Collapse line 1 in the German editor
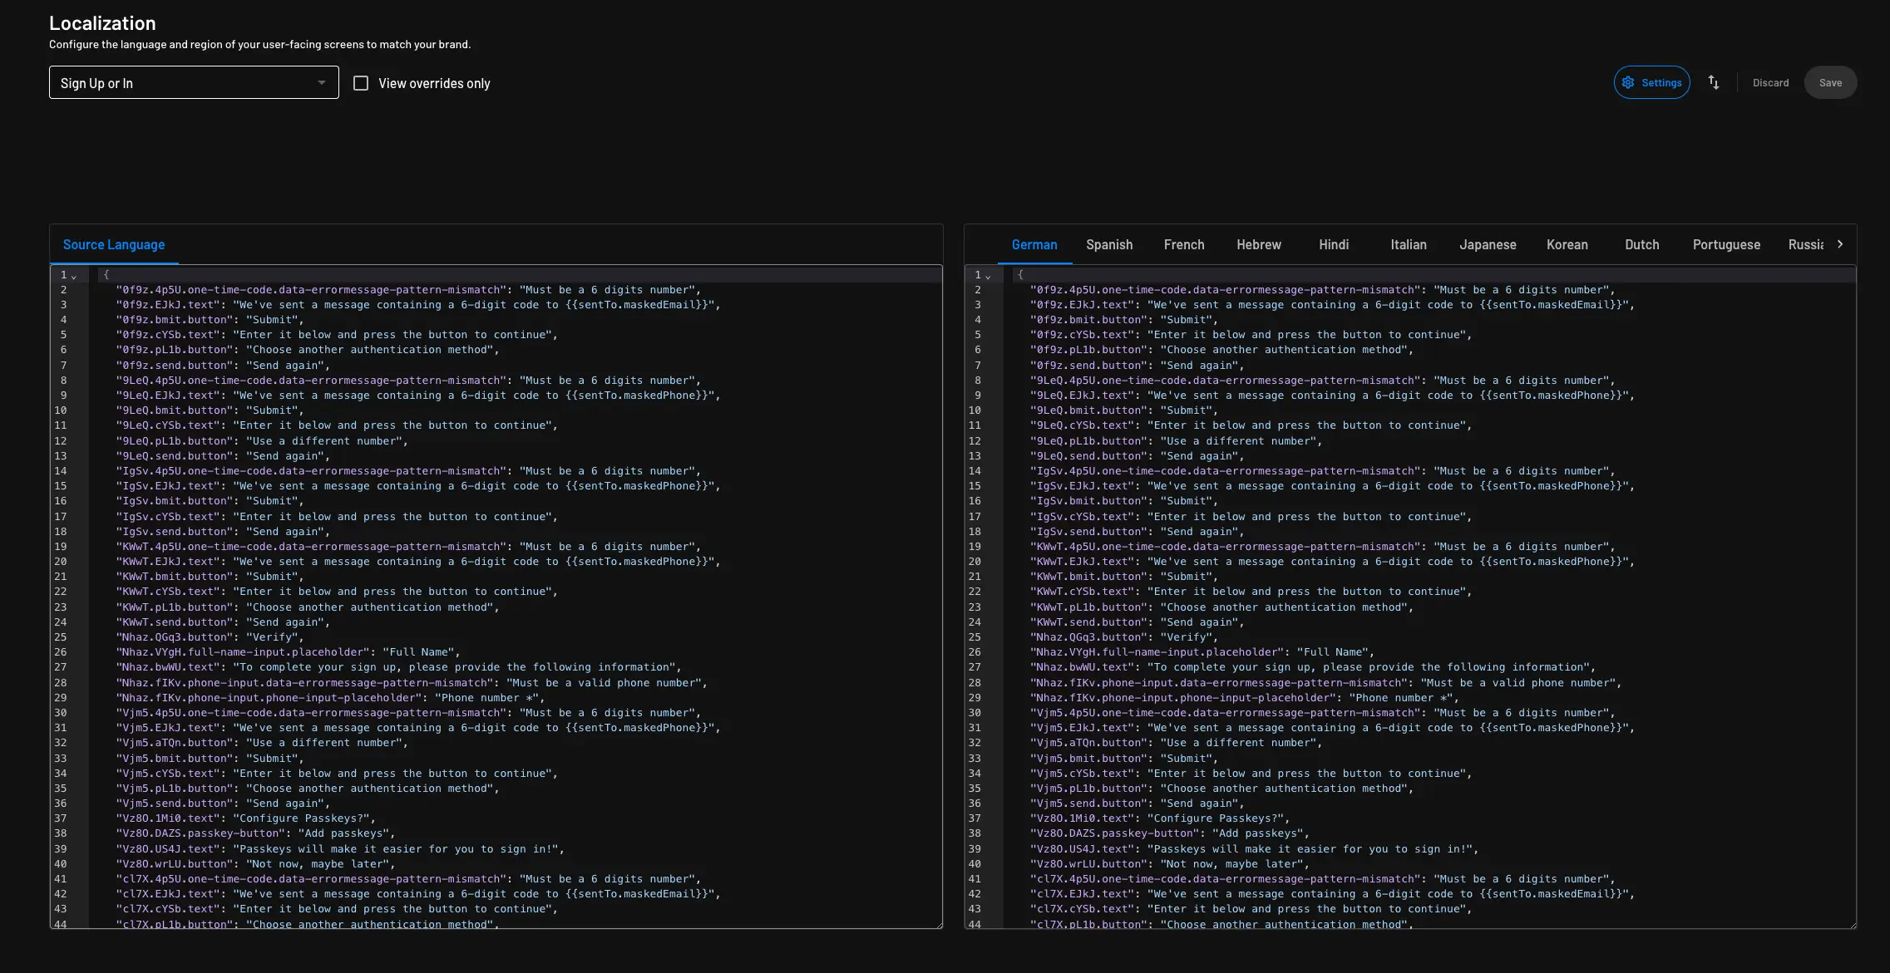 pyautogui.click(x=988, y=276)
